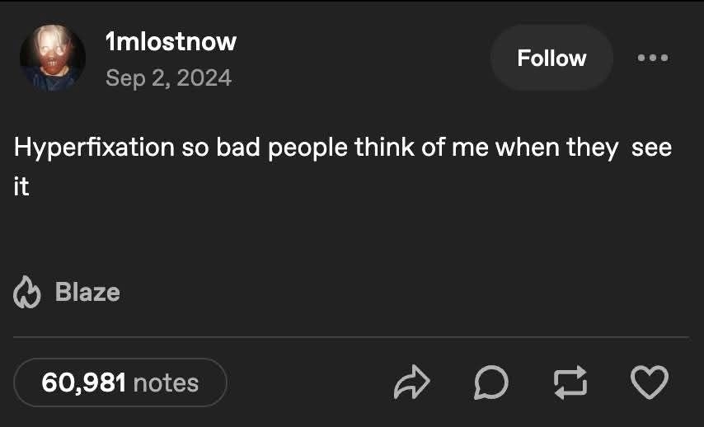Click the phrase "so bad" in the post
Image resolution: width=704 pixels, height=427 pixels.
coord(215,148)
